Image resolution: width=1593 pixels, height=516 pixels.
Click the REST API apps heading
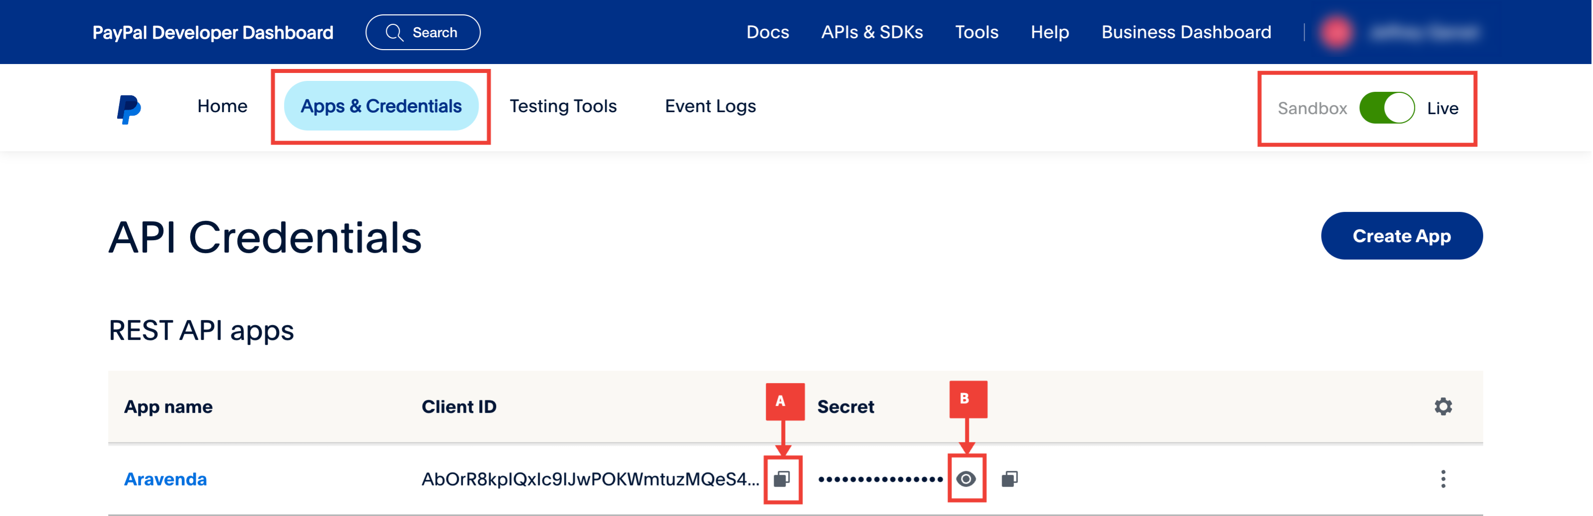point(201,330)
